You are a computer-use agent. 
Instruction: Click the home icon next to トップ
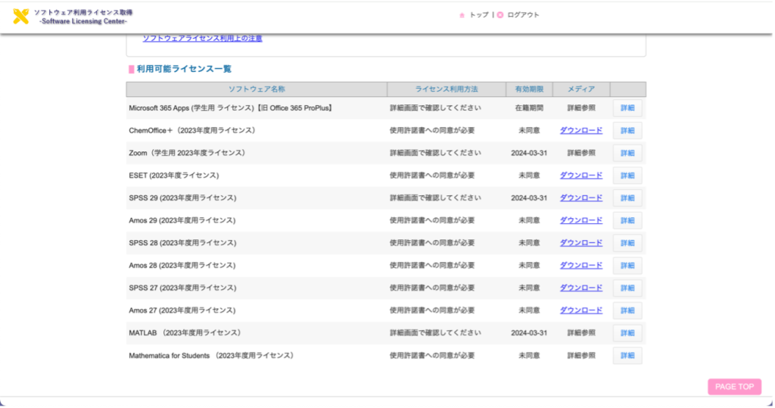click(x=462, y=15)
